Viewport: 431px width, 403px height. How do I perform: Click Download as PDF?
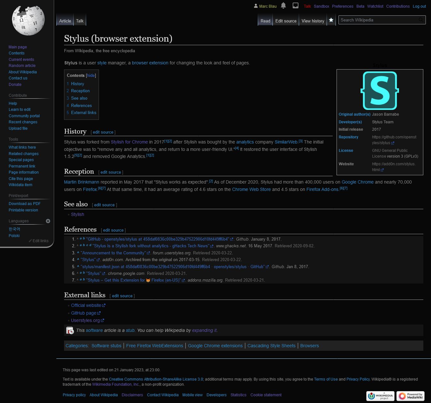coord(25,204)
